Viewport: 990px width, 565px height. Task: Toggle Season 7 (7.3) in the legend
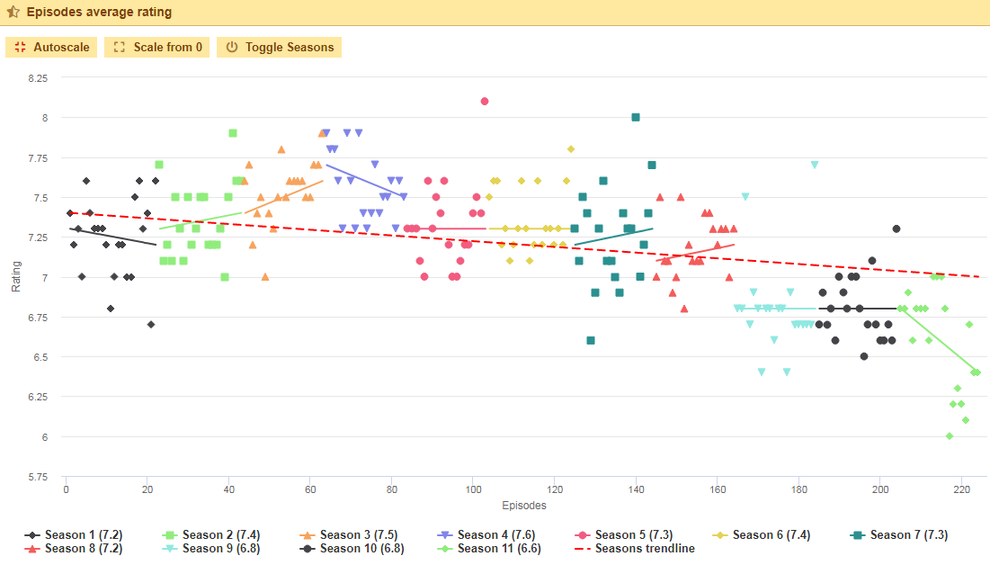tap(898, 535)
